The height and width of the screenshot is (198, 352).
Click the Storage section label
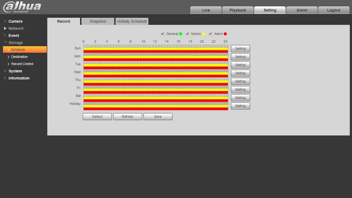[x=15, y=43]
